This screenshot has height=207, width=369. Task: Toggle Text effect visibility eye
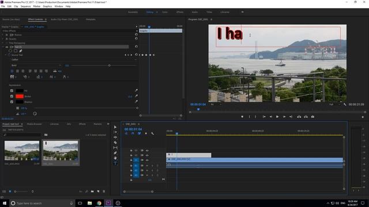pos(7,47)
